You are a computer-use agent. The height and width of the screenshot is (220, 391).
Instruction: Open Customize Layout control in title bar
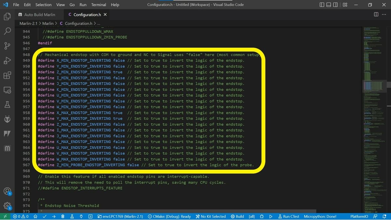tap(345, 5)
